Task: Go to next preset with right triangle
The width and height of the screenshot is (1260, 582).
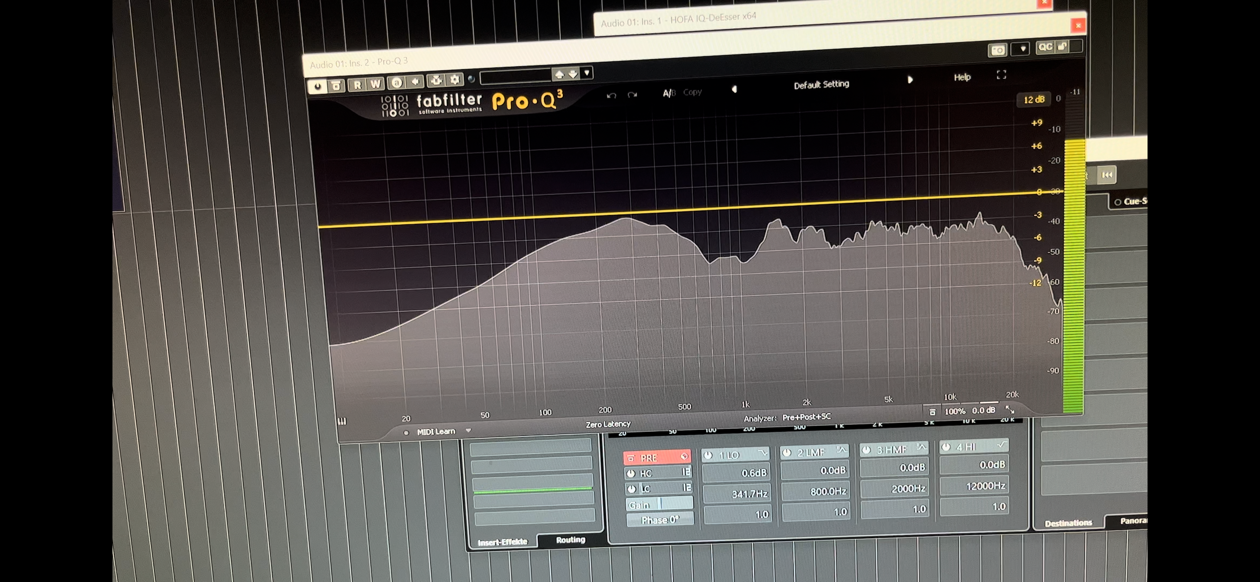Action: (910, 80)
